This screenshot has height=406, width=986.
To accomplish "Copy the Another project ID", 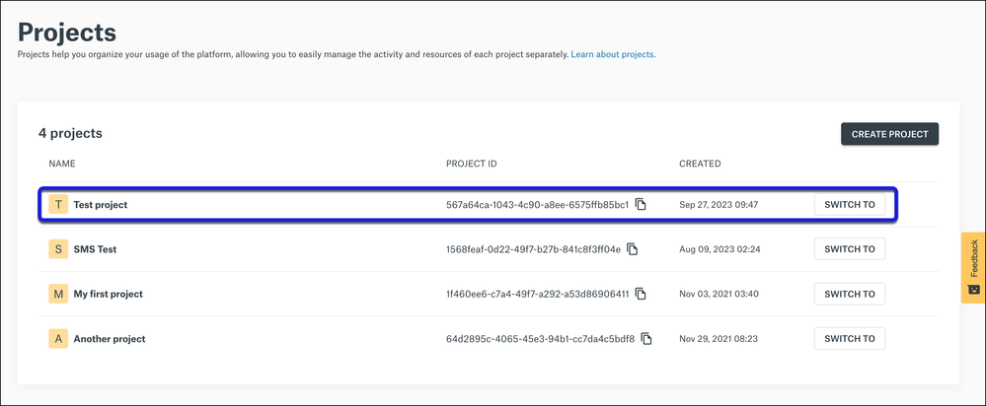I will pos(646,339).
